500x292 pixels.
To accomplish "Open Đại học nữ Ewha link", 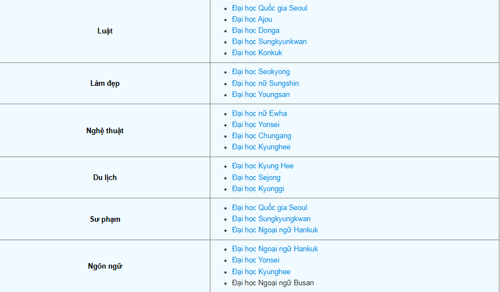I will click(259, 114).
